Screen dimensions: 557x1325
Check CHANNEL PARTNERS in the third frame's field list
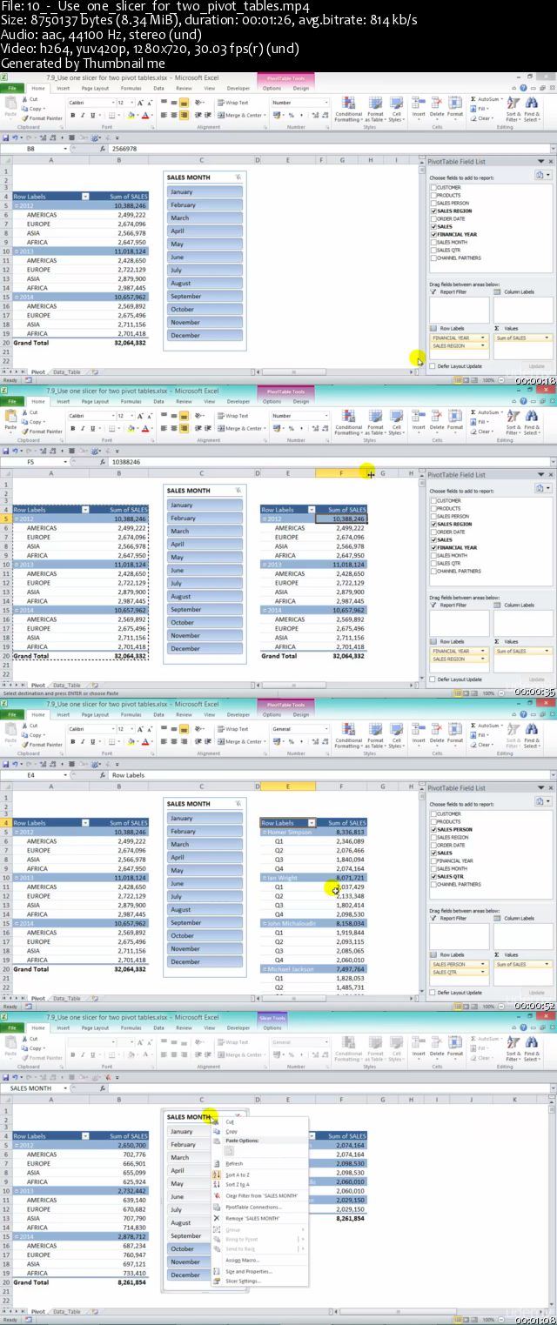(433, 885)
